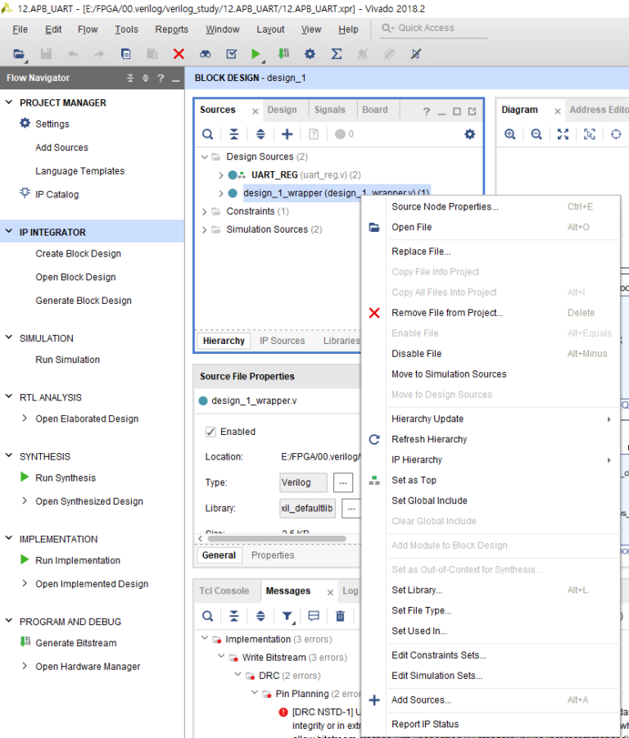This screenshot has width=629, height=738.
Task: Expand the Constraints folder
Action: [x=204, y=212]
